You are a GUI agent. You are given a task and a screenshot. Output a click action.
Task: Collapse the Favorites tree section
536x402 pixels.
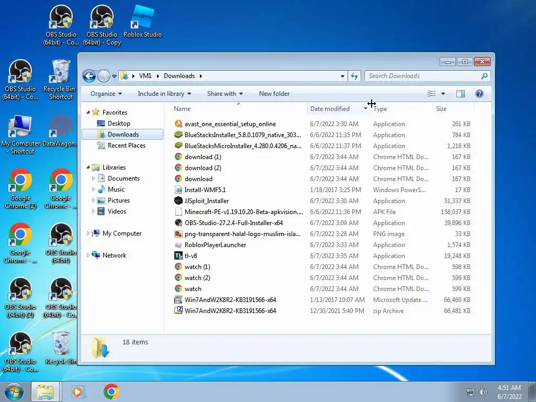click(x=88, y=113)
